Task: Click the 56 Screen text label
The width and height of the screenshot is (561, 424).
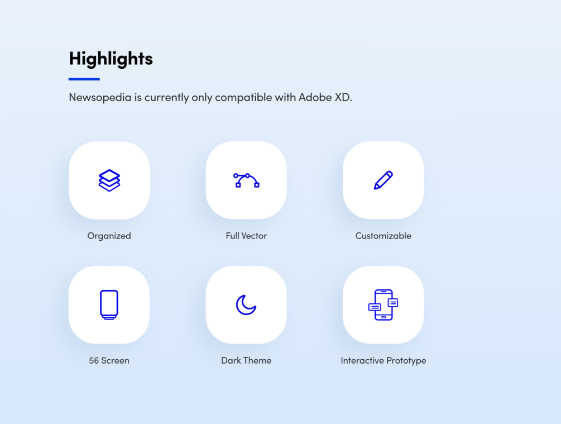Action: point(109,360)
